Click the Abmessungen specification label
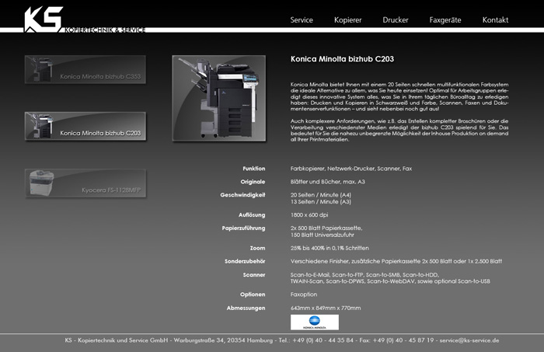The width and height of the screenshot is (544, 352). [x=246, y=308]
